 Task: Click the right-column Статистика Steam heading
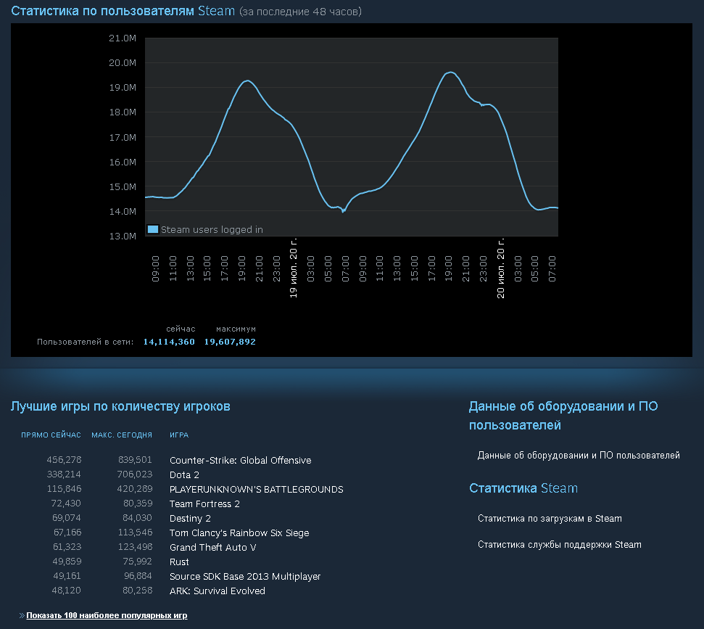pyautogui.click(x=523, y=488)
